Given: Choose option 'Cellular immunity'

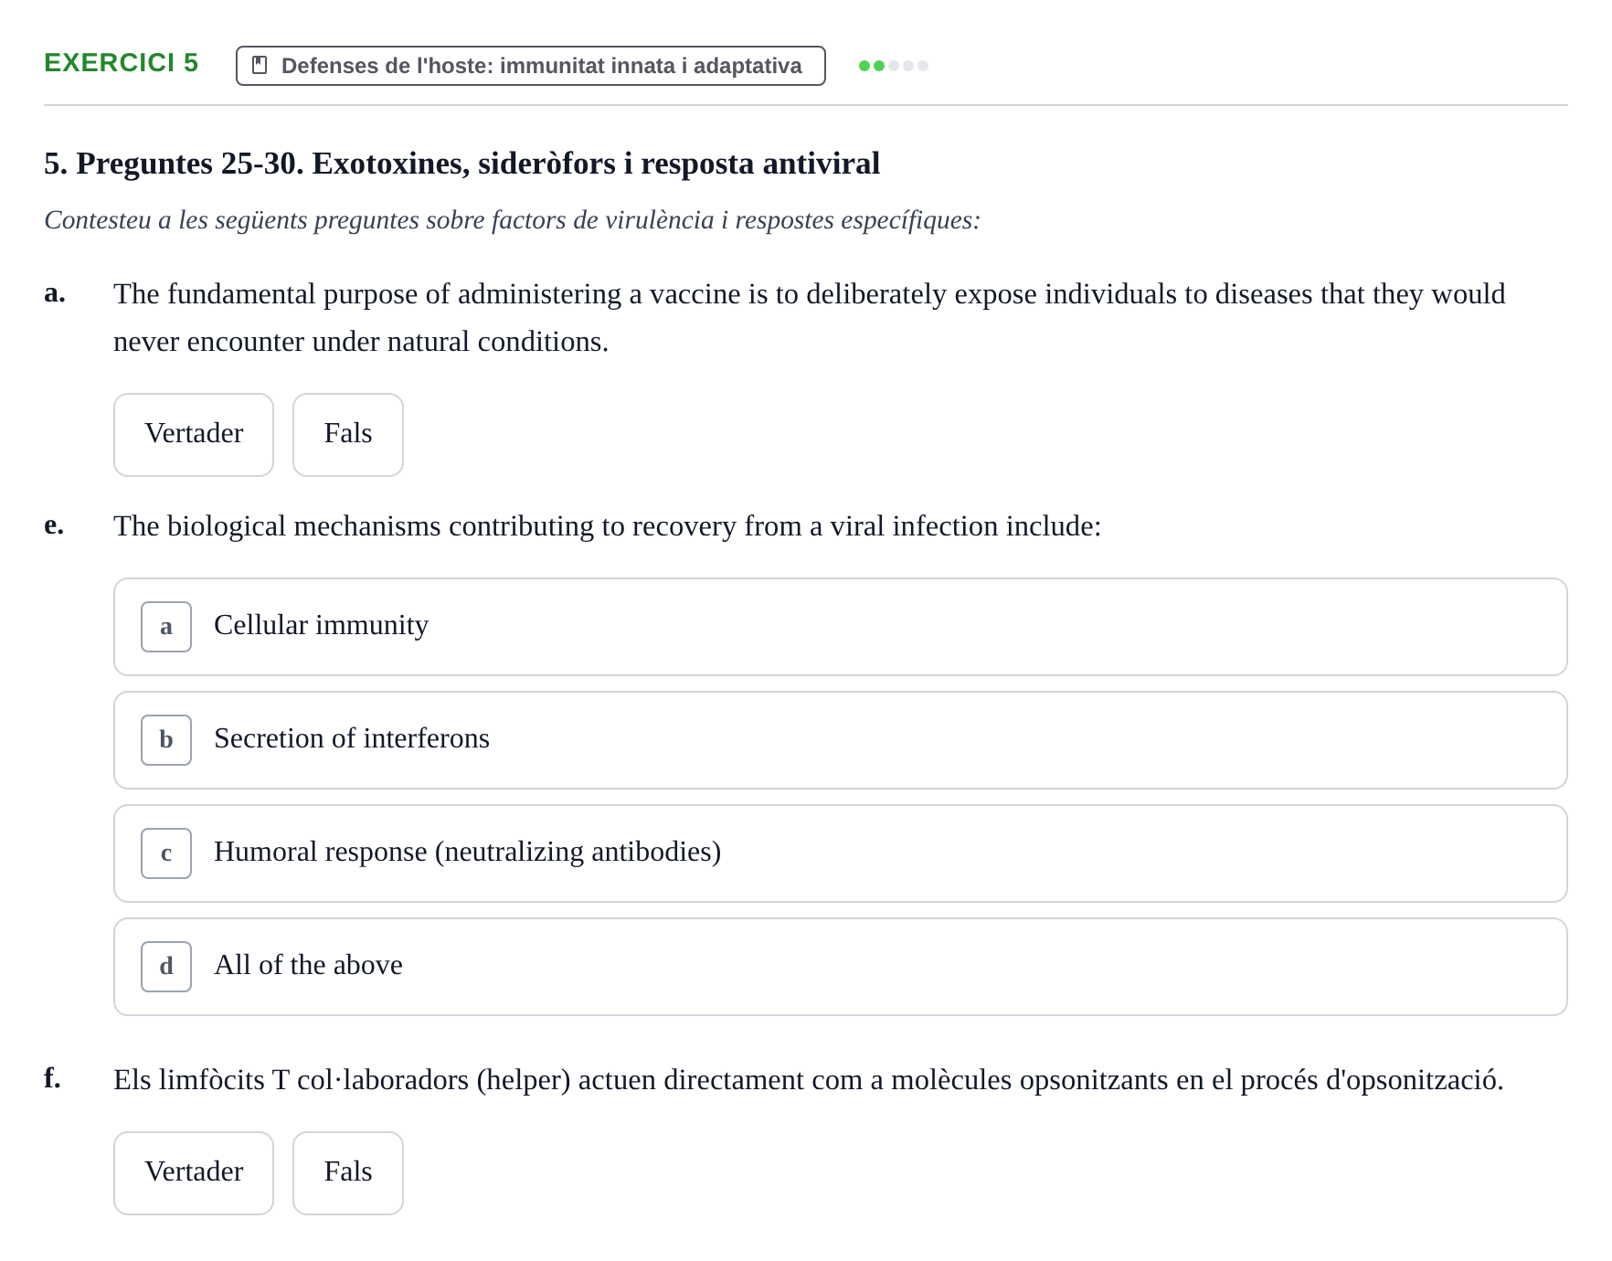Looking at the screenshot, I should (x=840, y=627).
